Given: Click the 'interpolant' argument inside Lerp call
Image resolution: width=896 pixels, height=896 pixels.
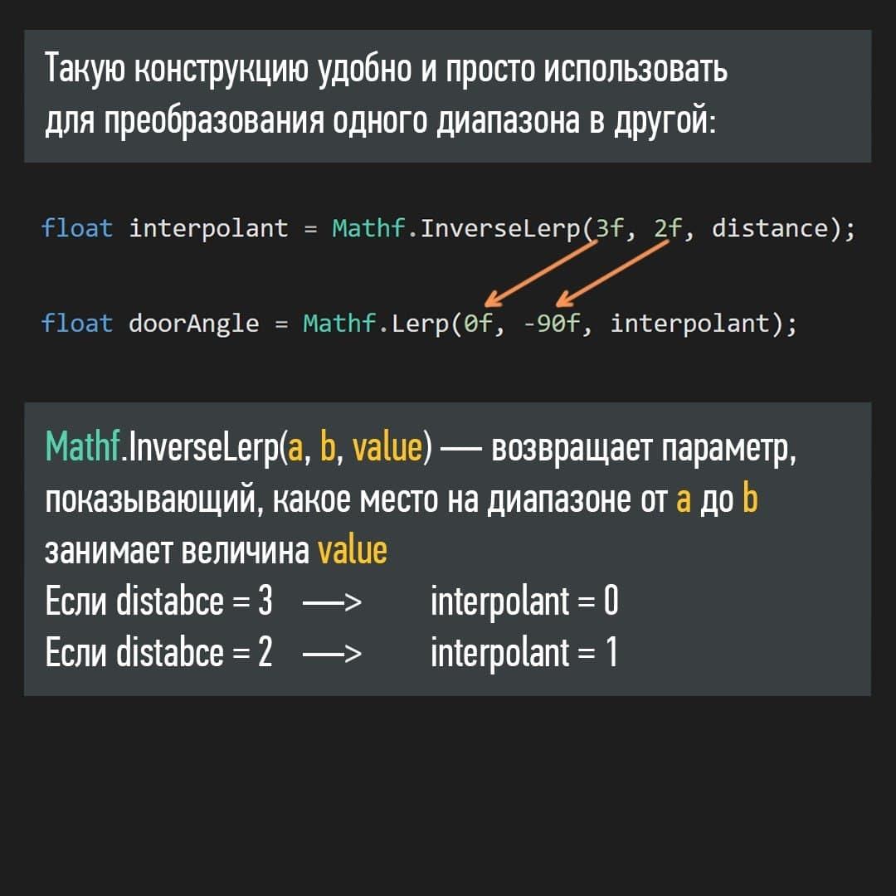Looking at the screenshot, I should pyautogui.click(x=691, y=324).
